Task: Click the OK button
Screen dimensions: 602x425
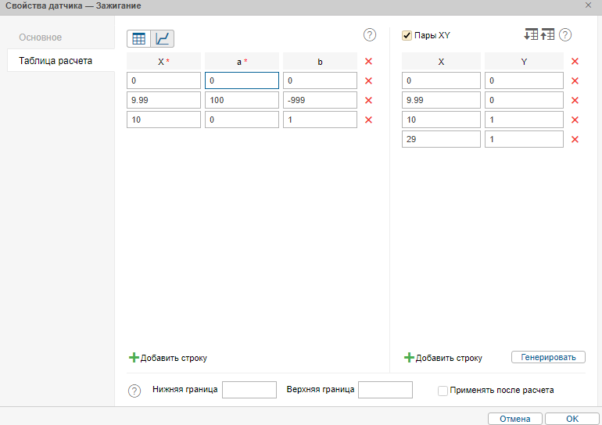Action: (572, 419)
